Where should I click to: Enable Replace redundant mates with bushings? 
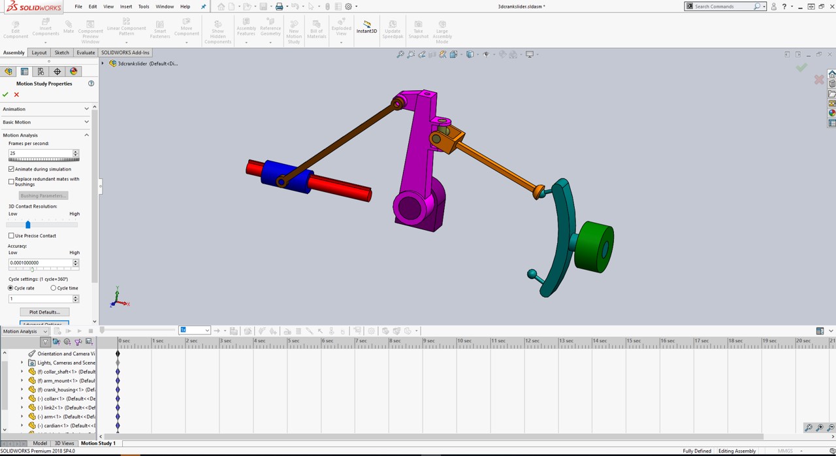pyautogui.click(x=11, y=182)
